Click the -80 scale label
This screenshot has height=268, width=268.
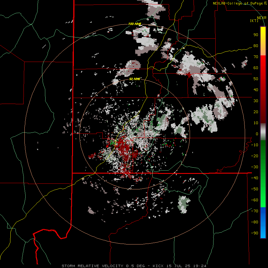pyautogui.click(x=255, y=222)
